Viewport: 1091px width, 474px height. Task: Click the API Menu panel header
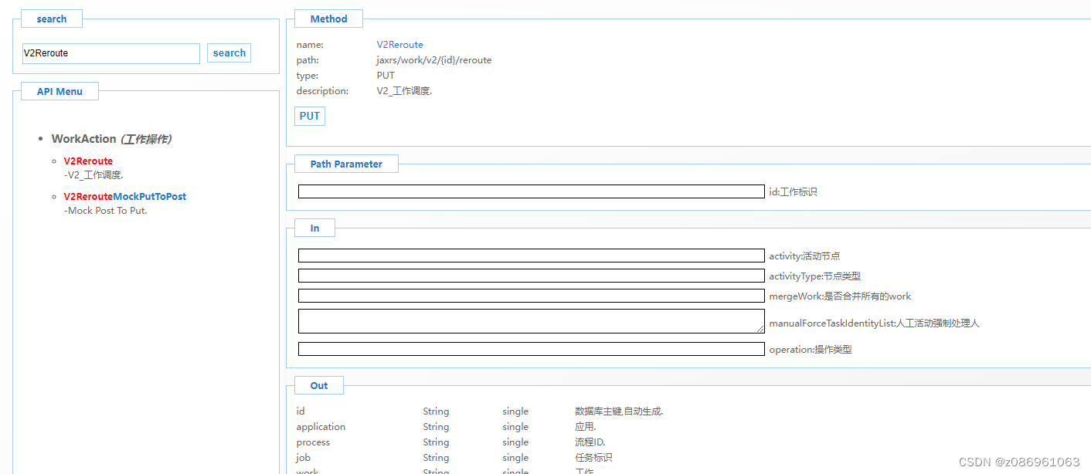point(59,90)
